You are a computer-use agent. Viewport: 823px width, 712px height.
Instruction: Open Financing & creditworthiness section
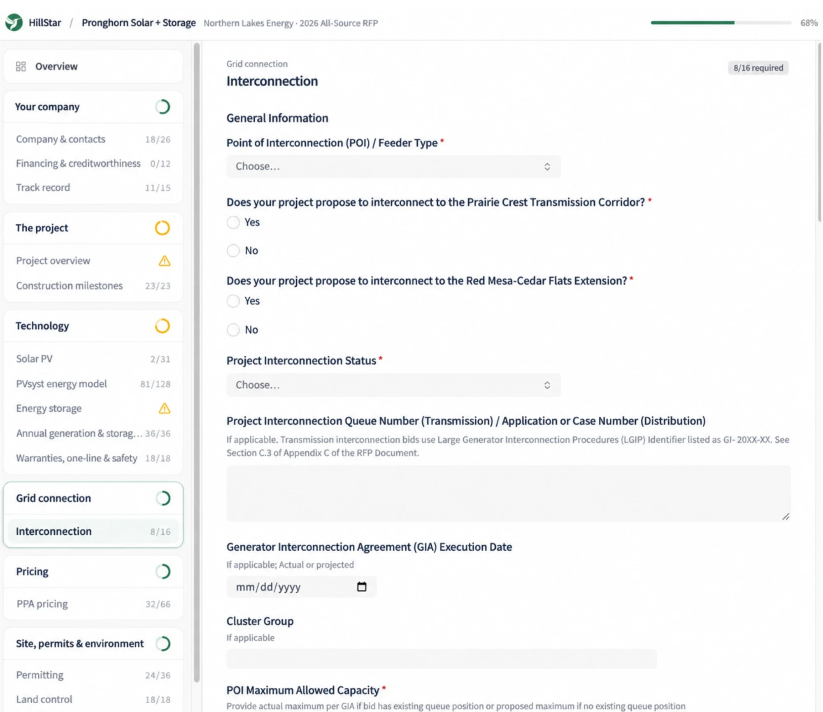coord(93,163)
